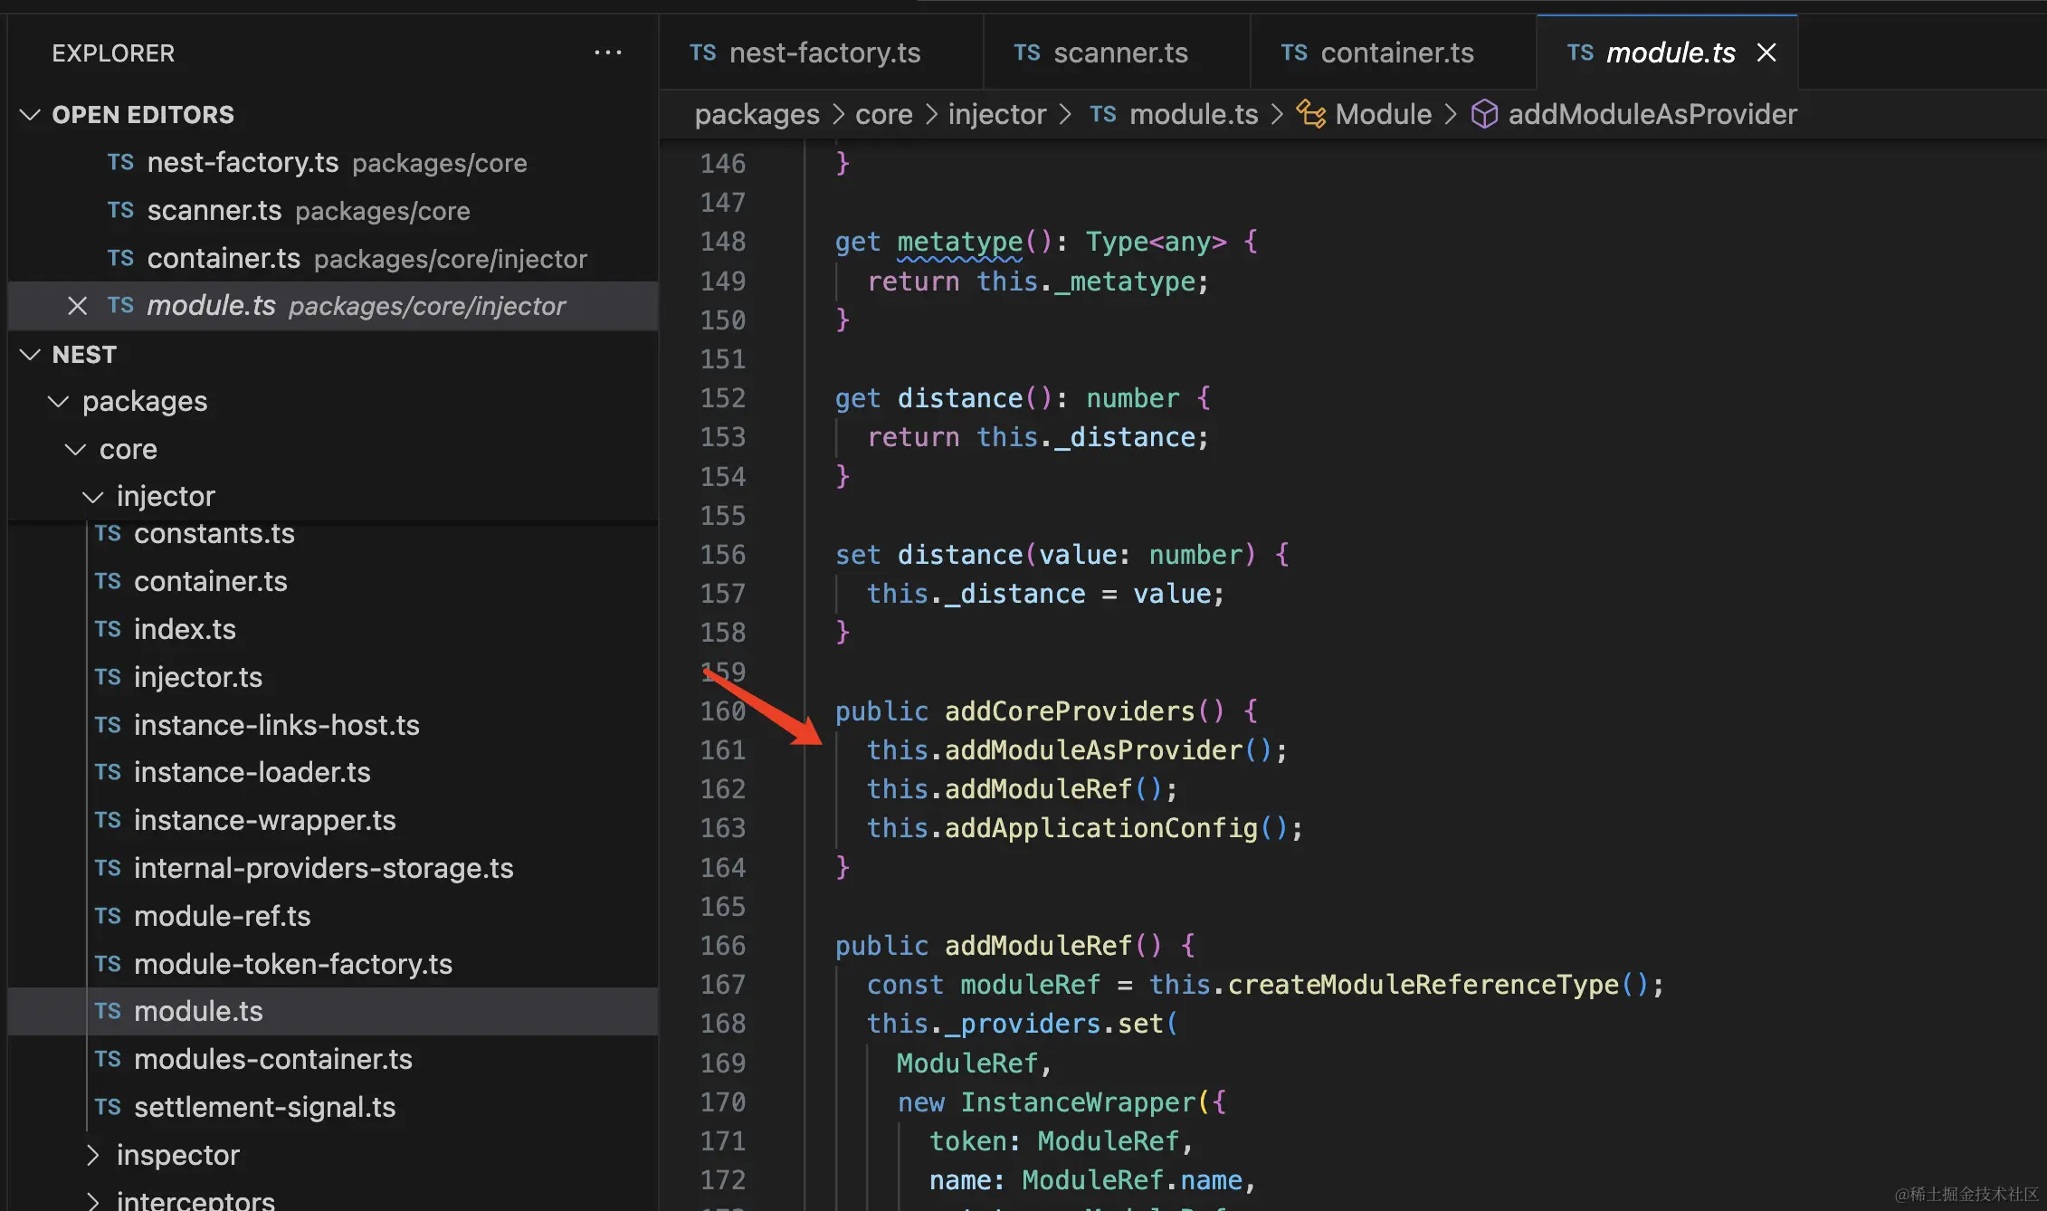
Task: Collapse the injector folder
Action: pyautogui.click(x=93, y=496)
